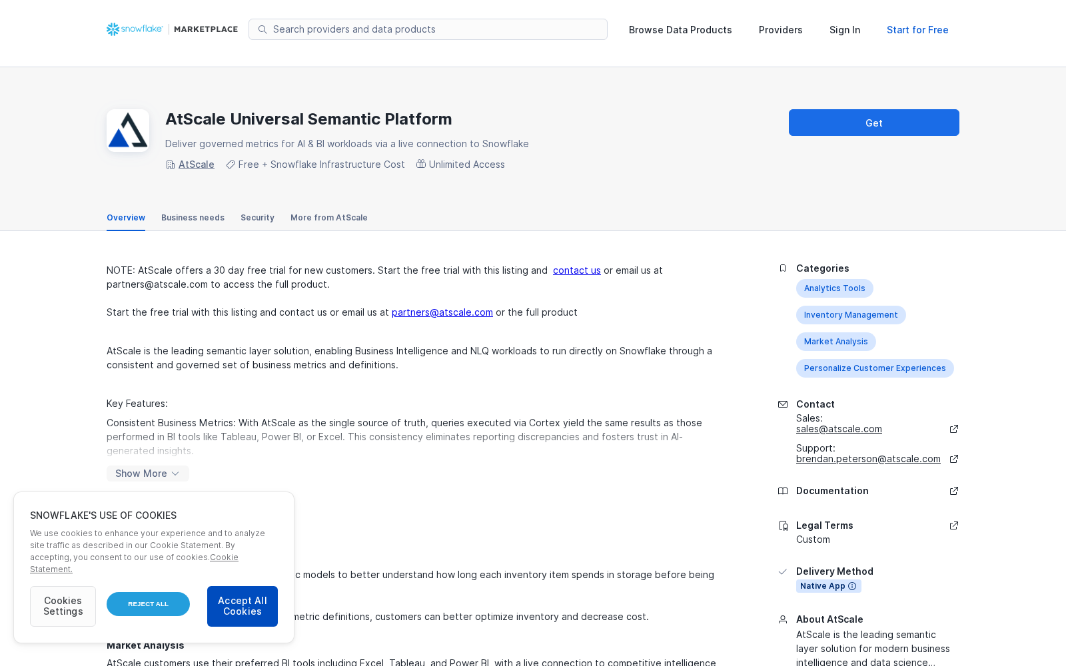Click the 'Market Analysis' heading
The height and width of the screenshot is (666, 1066).
pyautogui.click(x=145, y=645)
